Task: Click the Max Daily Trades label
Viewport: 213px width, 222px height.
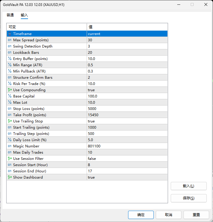Action: [28, 152]
